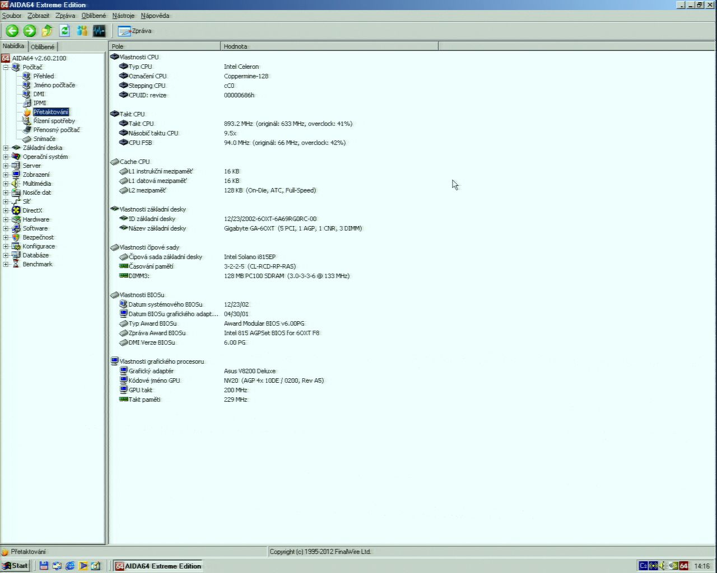717x573 pixels.
Task: Click the Konfigurace icon in tree
Action: [x=16, y=246]
